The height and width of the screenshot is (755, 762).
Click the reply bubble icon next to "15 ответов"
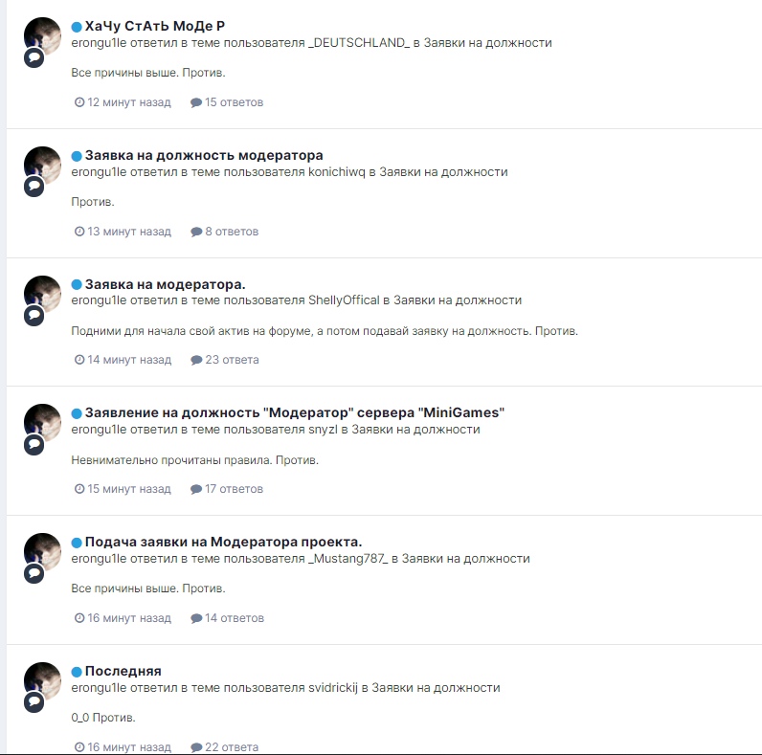coord(196,102)
